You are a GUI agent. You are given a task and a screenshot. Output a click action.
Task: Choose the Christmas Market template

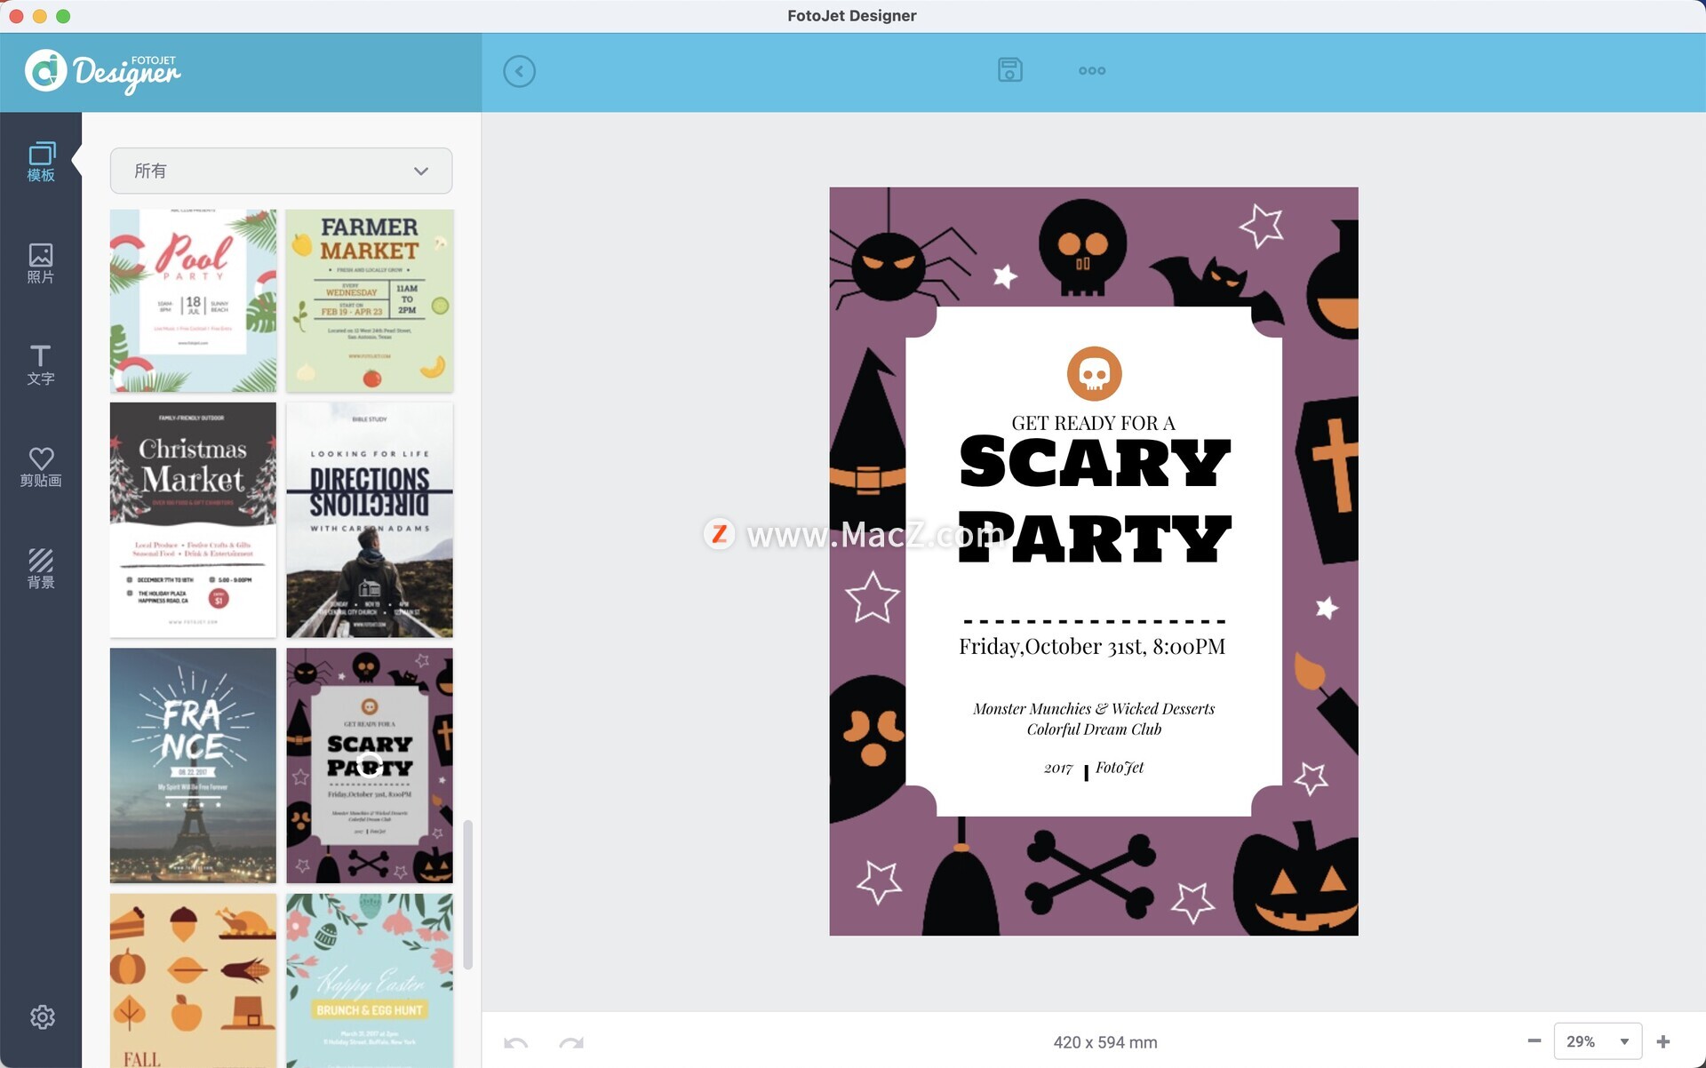(x=193, y=520)
